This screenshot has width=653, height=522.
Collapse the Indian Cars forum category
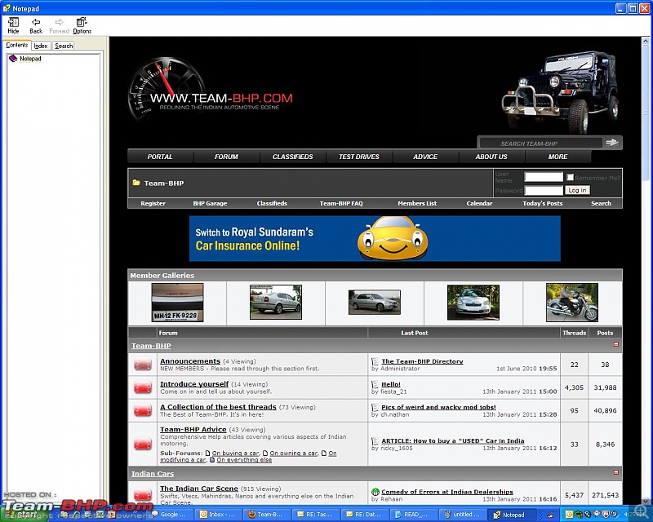(x=616, y=472)
